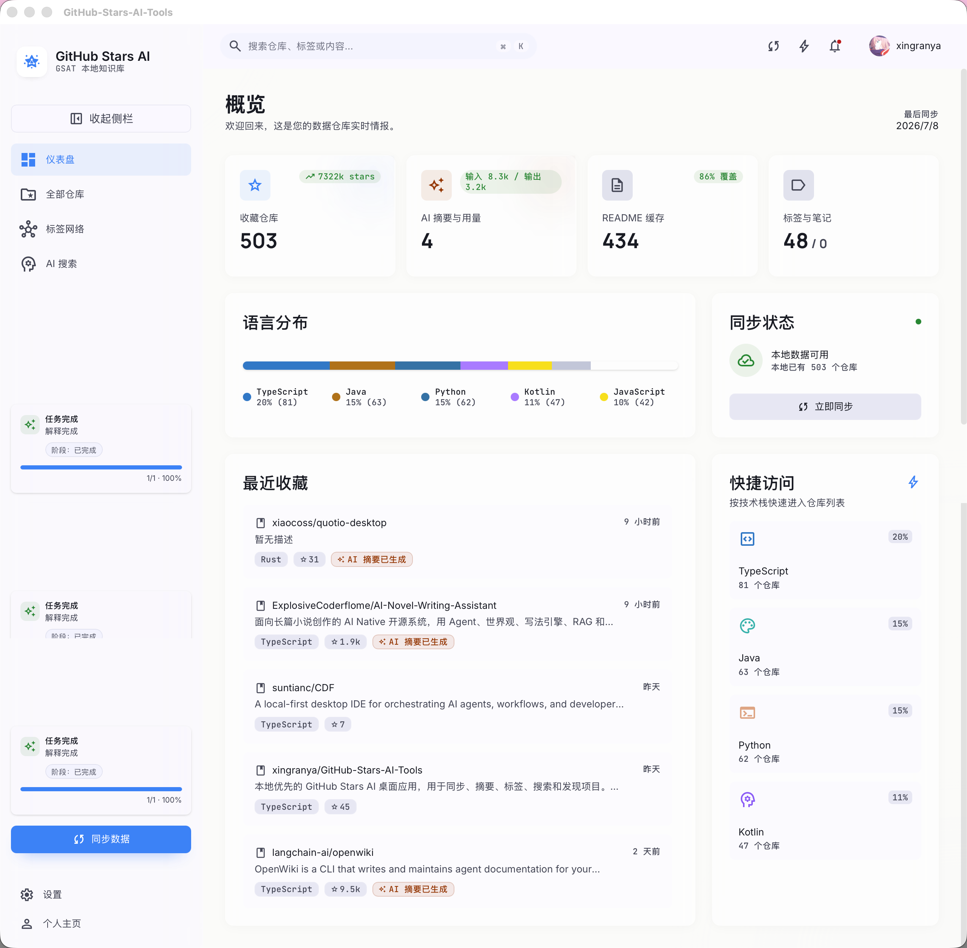Click the sparkle icon on AI 摘要与用量 card
The height and width of the screenshot is (948, 967).
click(x=436, y=185)
